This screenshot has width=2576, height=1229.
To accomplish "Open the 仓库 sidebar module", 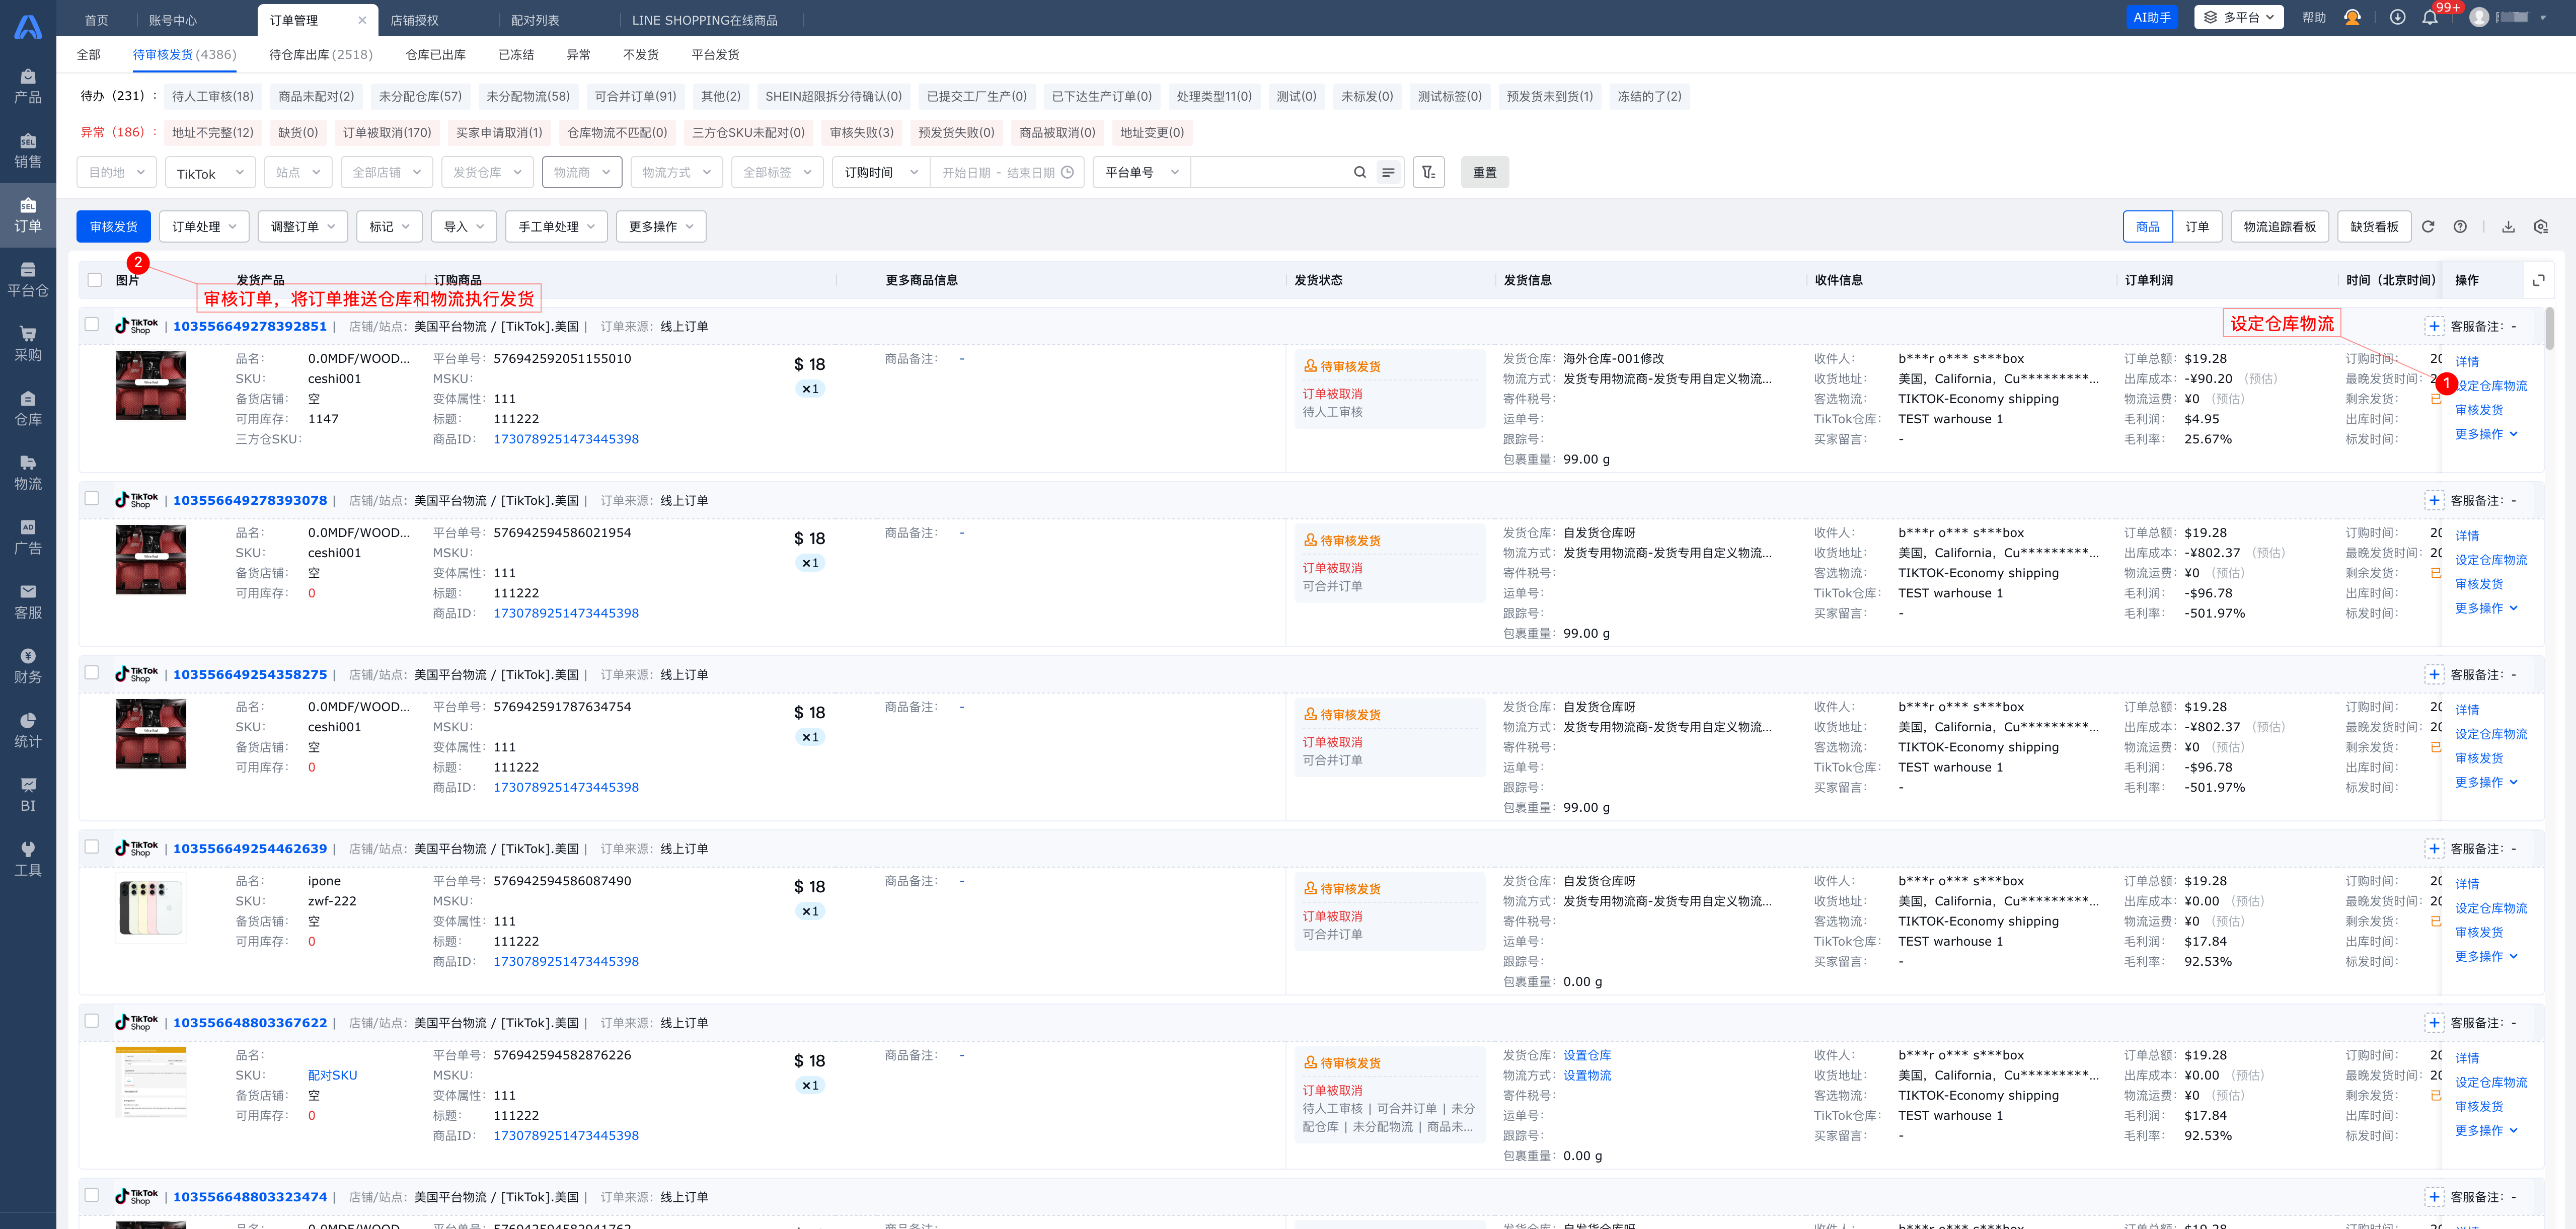I will (x=28, y=408).
